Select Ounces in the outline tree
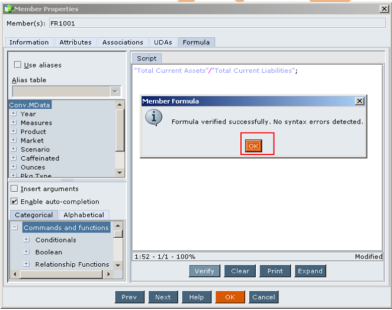Image resolution: width=392 pixels, height=310 pixels. [x=33, y=167]
